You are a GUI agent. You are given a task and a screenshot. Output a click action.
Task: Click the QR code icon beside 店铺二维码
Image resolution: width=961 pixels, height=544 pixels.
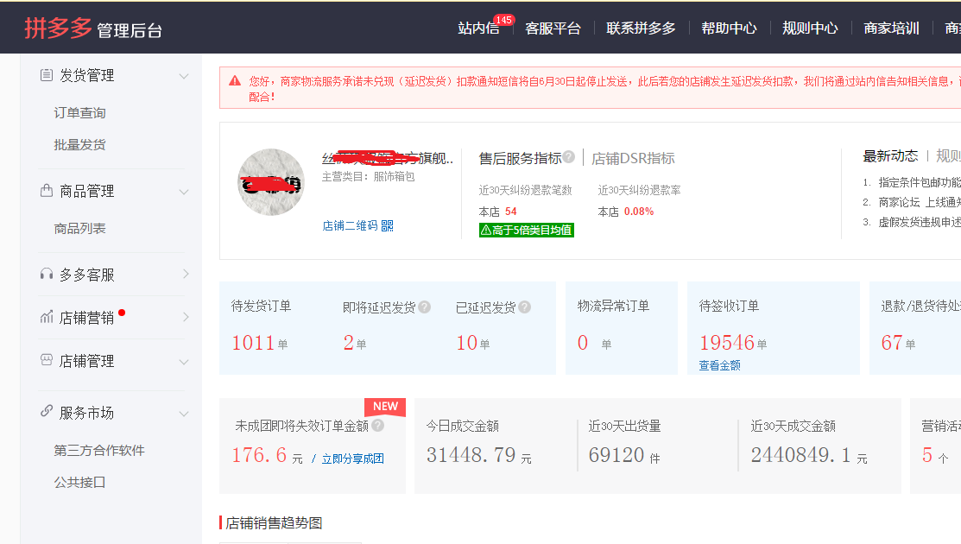(x=388, y=225)
